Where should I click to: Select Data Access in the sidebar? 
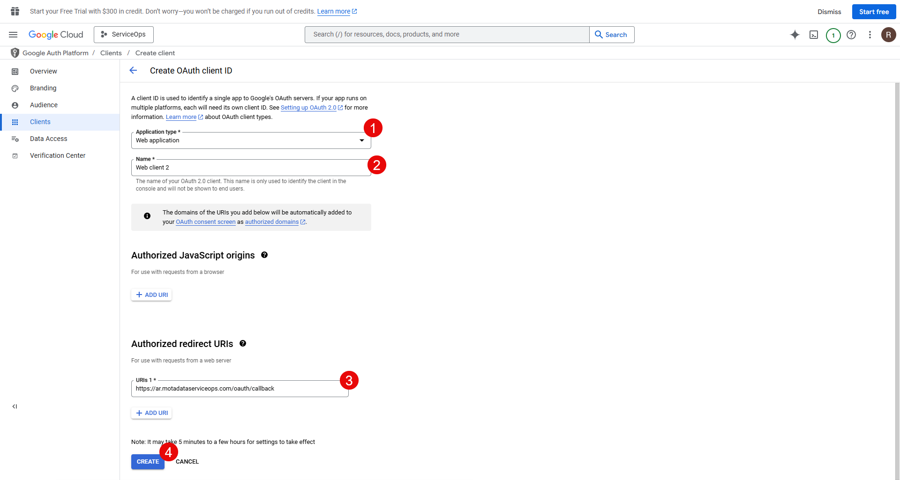point(48,139)
